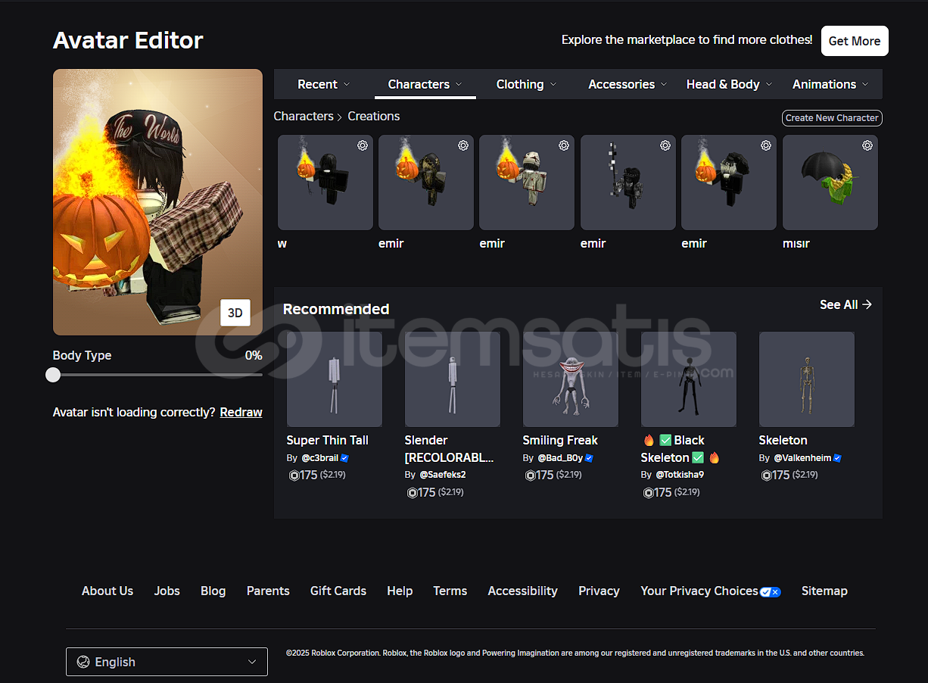Open the Accessibility footer link
This screenshot has width=928, height=683.
coord(523,591)
